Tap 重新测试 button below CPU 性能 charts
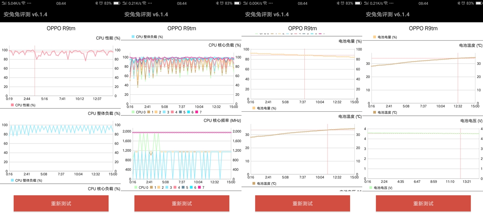 click(x=61, y=203)
